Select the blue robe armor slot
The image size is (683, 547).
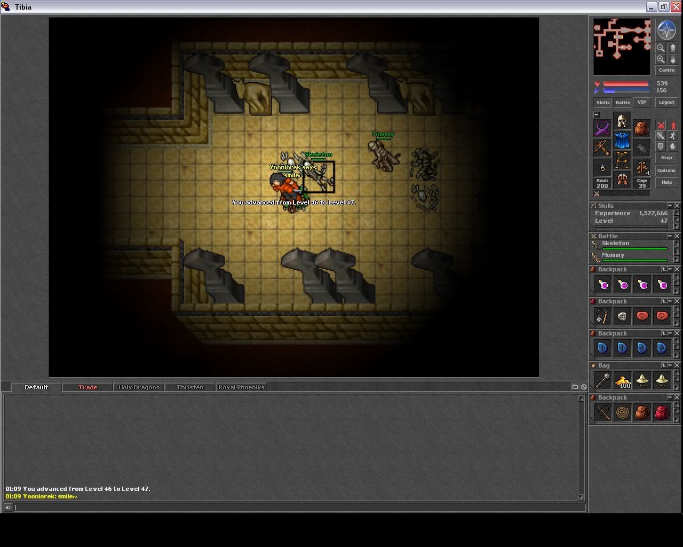click(x=622, y=140)
